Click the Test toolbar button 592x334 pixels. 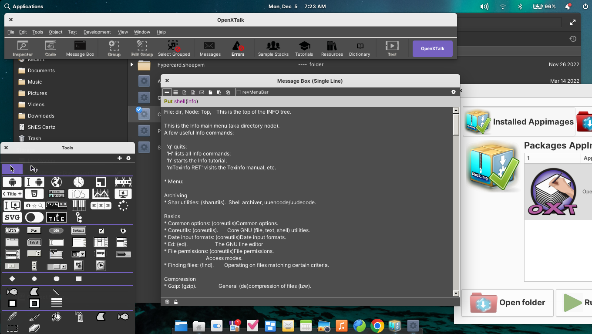click(x=392, y=48)
